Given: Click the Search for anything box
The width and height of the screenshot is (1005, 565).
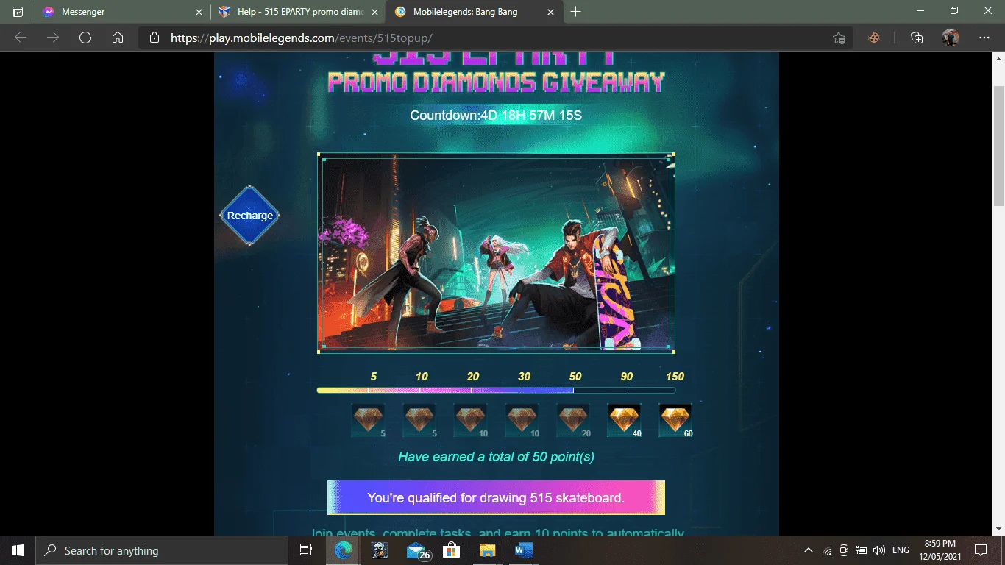Looking at the screenshot, I should 162,550.
